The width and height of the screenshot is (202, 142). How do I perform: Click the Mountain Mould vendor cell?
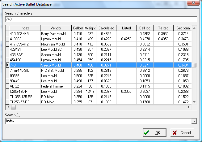click(x=56, y=44)
